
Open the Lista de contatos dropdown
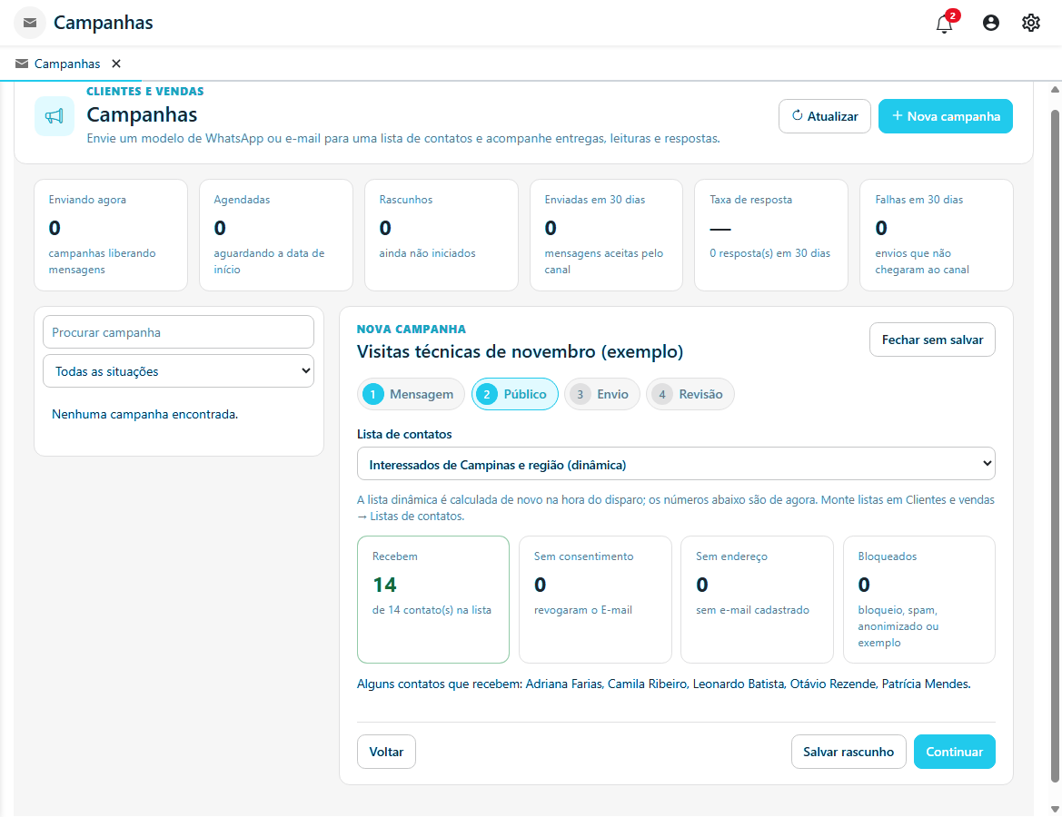[x=675, y=465]
